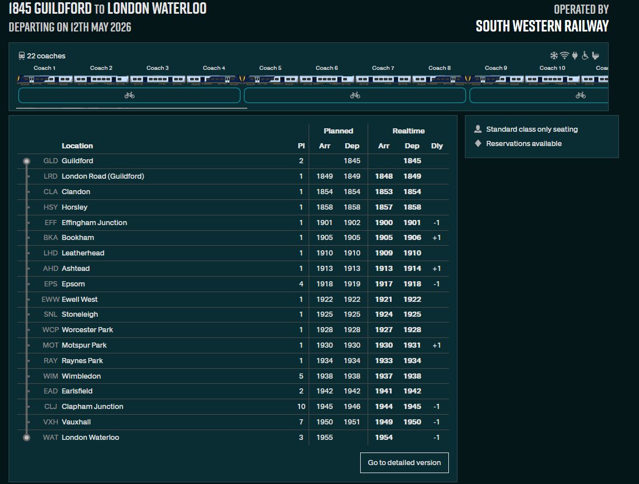Viewport: 639px width, 484px height.
Task: Open the Clandon station link
Action: [x=76, y=192]
